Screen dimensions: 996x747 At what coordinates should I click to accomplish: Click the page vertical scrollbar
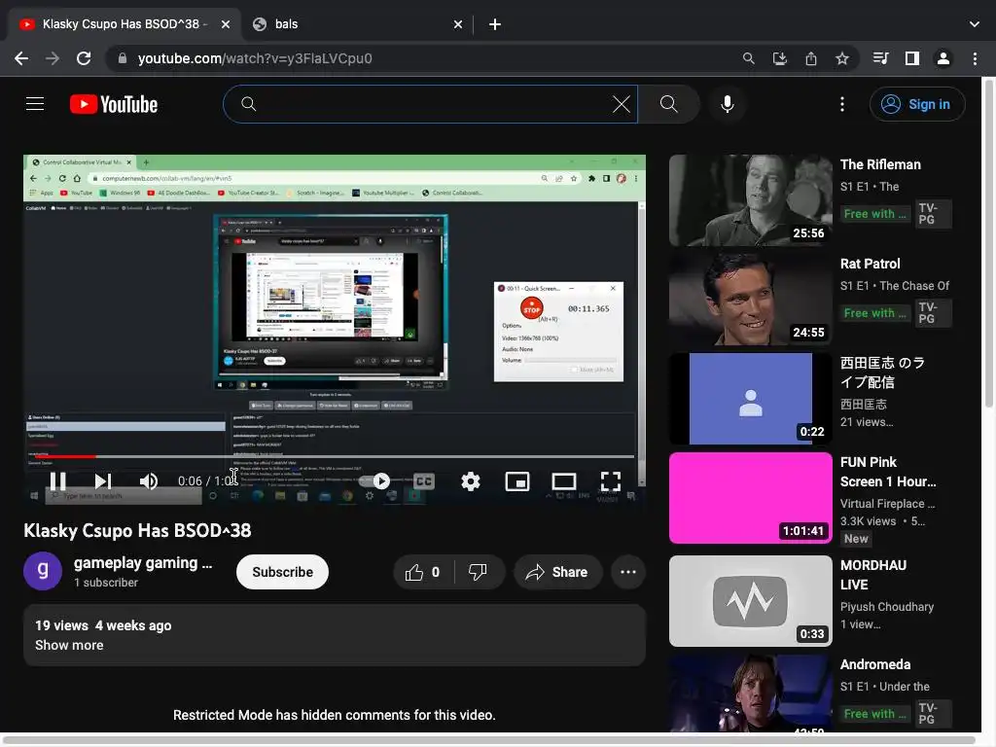click(988, 242)
